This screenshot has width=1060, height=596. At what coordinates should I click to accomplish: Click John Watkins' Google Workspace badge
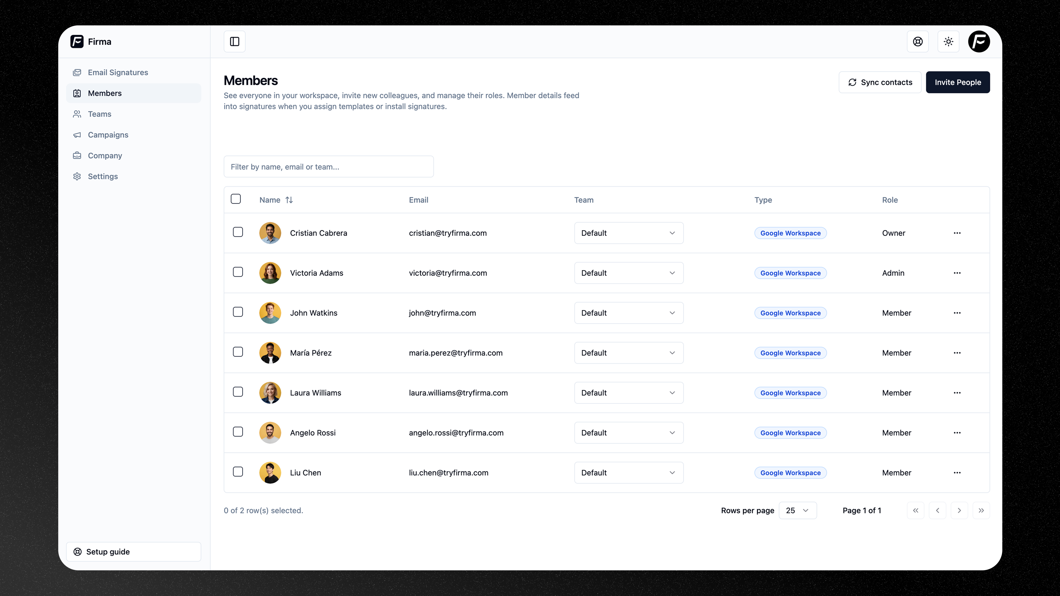tap(790, 313)
